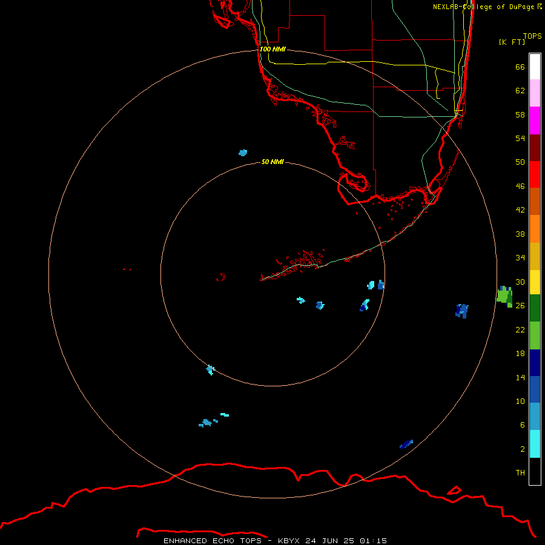Select the light pink legend swatch

pos(535,93)
